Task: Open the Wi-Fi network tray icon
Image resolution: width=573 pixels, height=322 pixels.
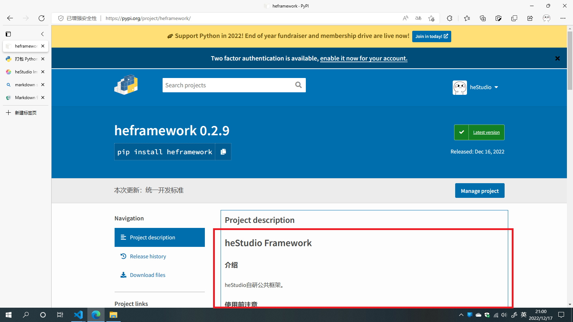Action: tap(496, 315)
